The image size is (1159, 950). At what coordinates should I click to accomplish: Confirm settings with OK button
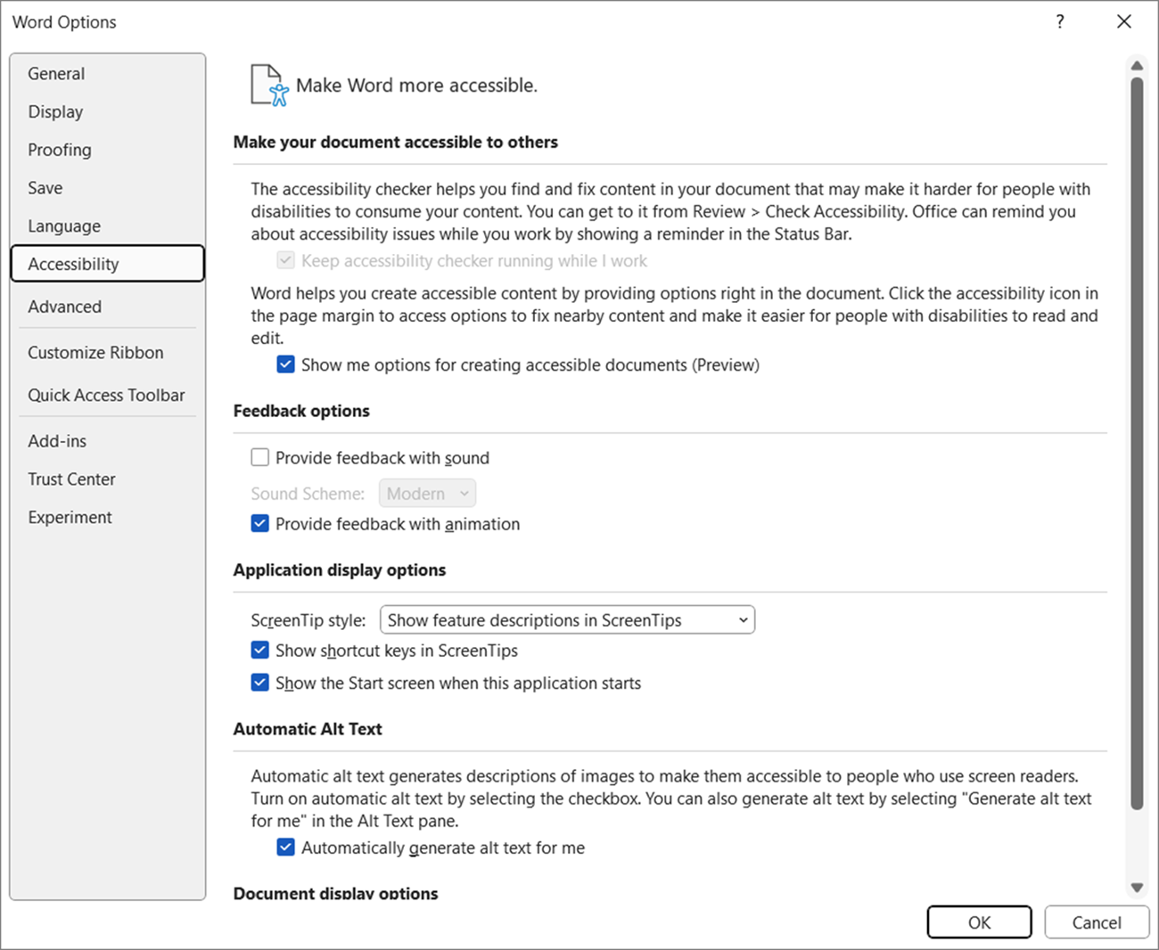979,922
